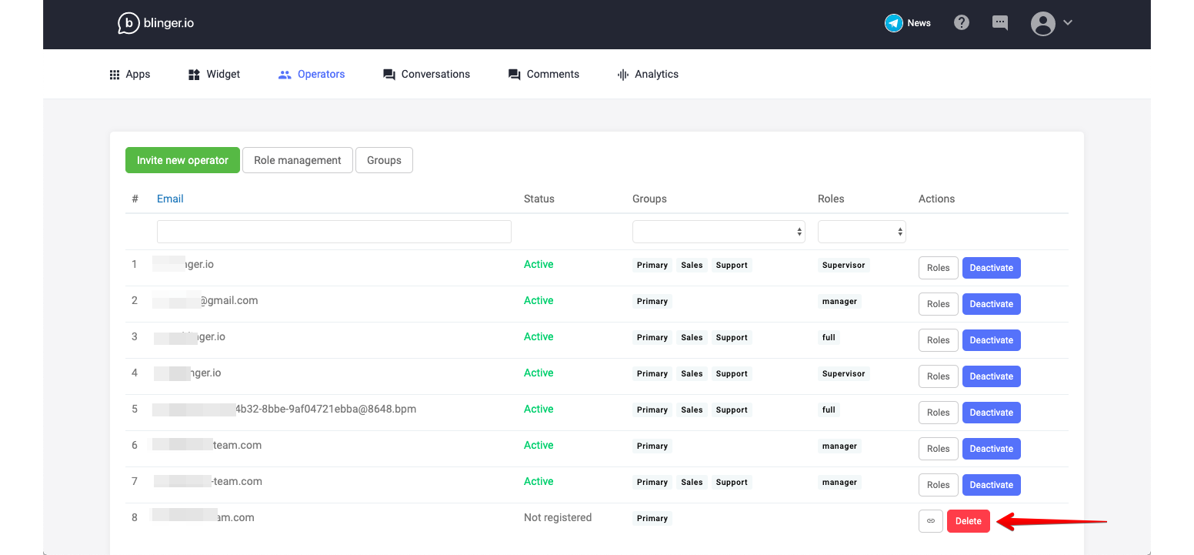Click Roles button for operator 2
1194x555 pixels.
point(939,304)
